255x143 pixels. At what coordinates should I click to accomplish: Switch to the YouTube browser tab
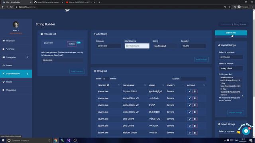pyautogui.click(x=80, y=2)
